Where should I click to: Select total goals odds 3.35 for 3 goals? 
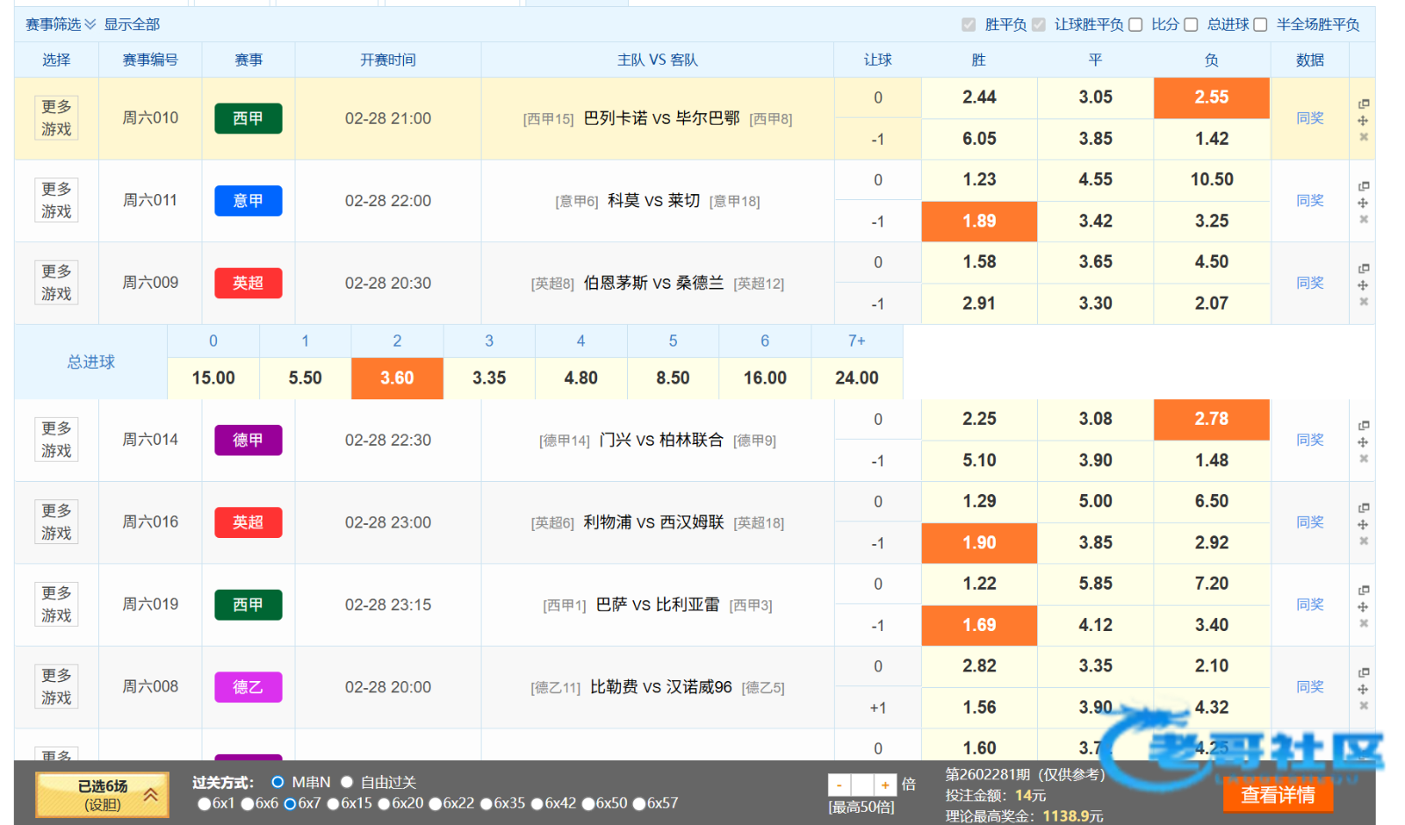489,378
